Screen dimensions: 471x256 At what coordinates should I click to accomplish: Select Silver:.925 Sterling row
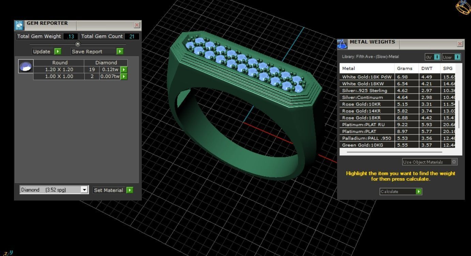point(397,91)
